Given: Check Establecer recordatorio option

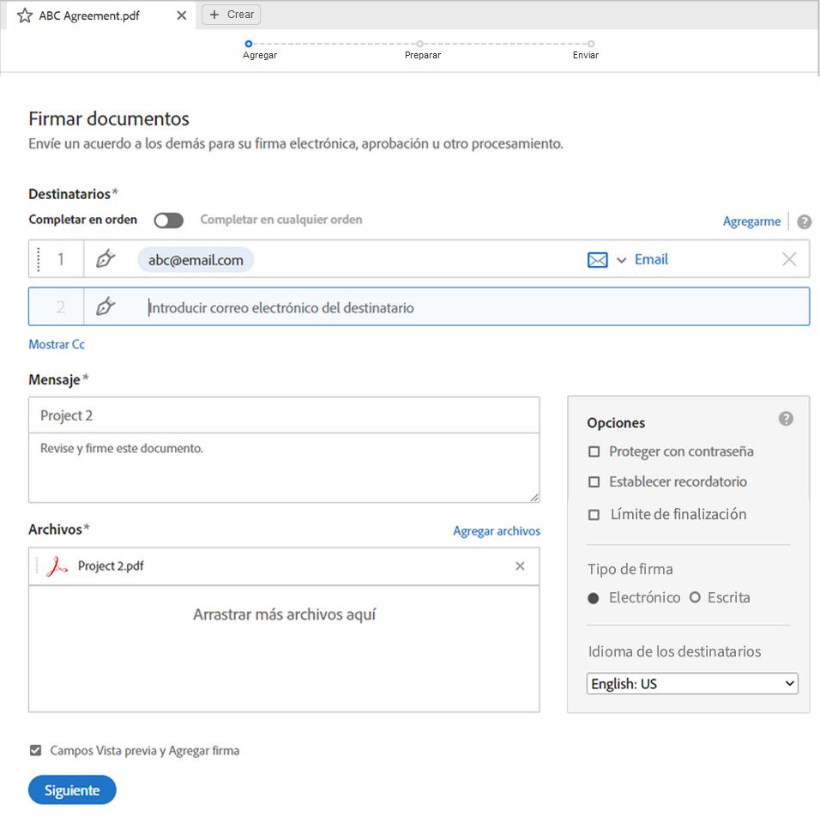Looking at the screenshot, I should click(594, 481).
